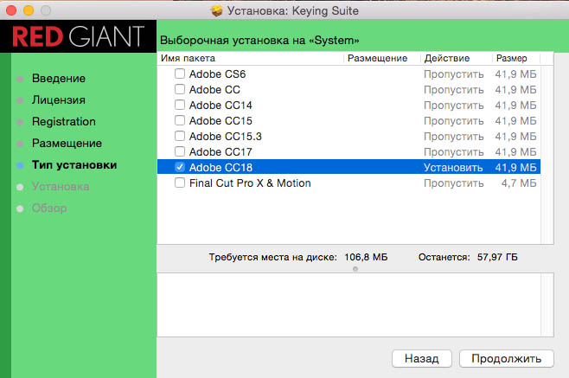Click inside the package description box
569x378 pixels.
pos(348,304)
